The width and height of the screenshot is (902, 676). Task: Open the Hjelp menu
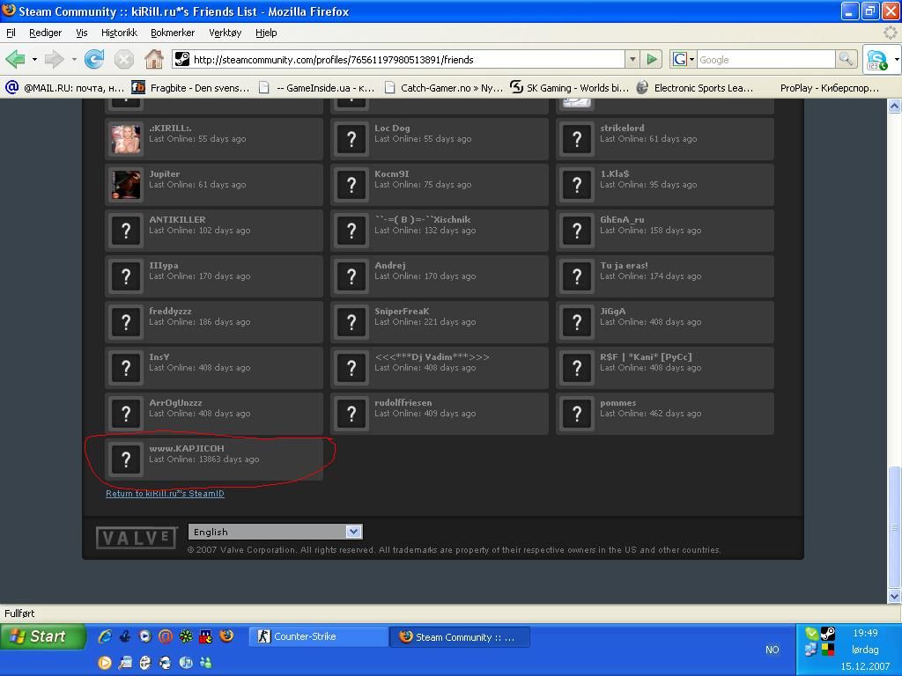[x=266, y=33]
